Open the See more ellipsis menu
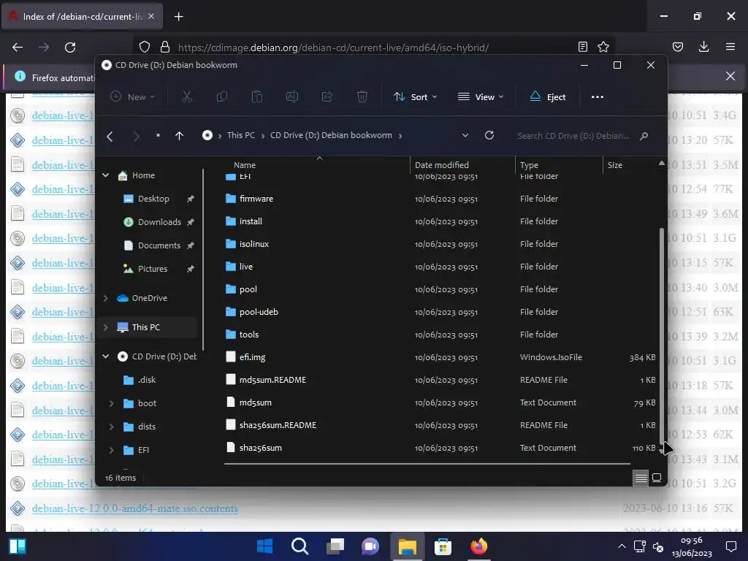The height and width of the screenshot is (561, 748). [598, 97]
